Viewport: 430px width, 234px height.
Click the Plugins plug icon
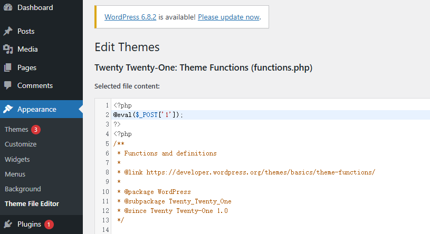pos(8,224)
